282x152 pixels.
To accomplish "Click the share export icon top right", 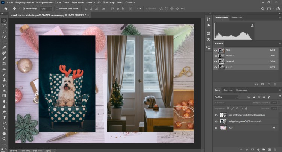I will pyautogui.click(x=278, y=9).
